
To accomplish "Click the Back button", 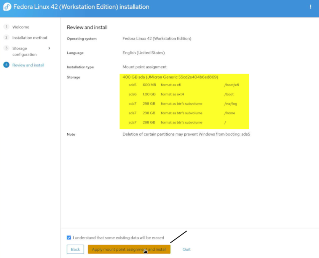I will tap(75, 249).
